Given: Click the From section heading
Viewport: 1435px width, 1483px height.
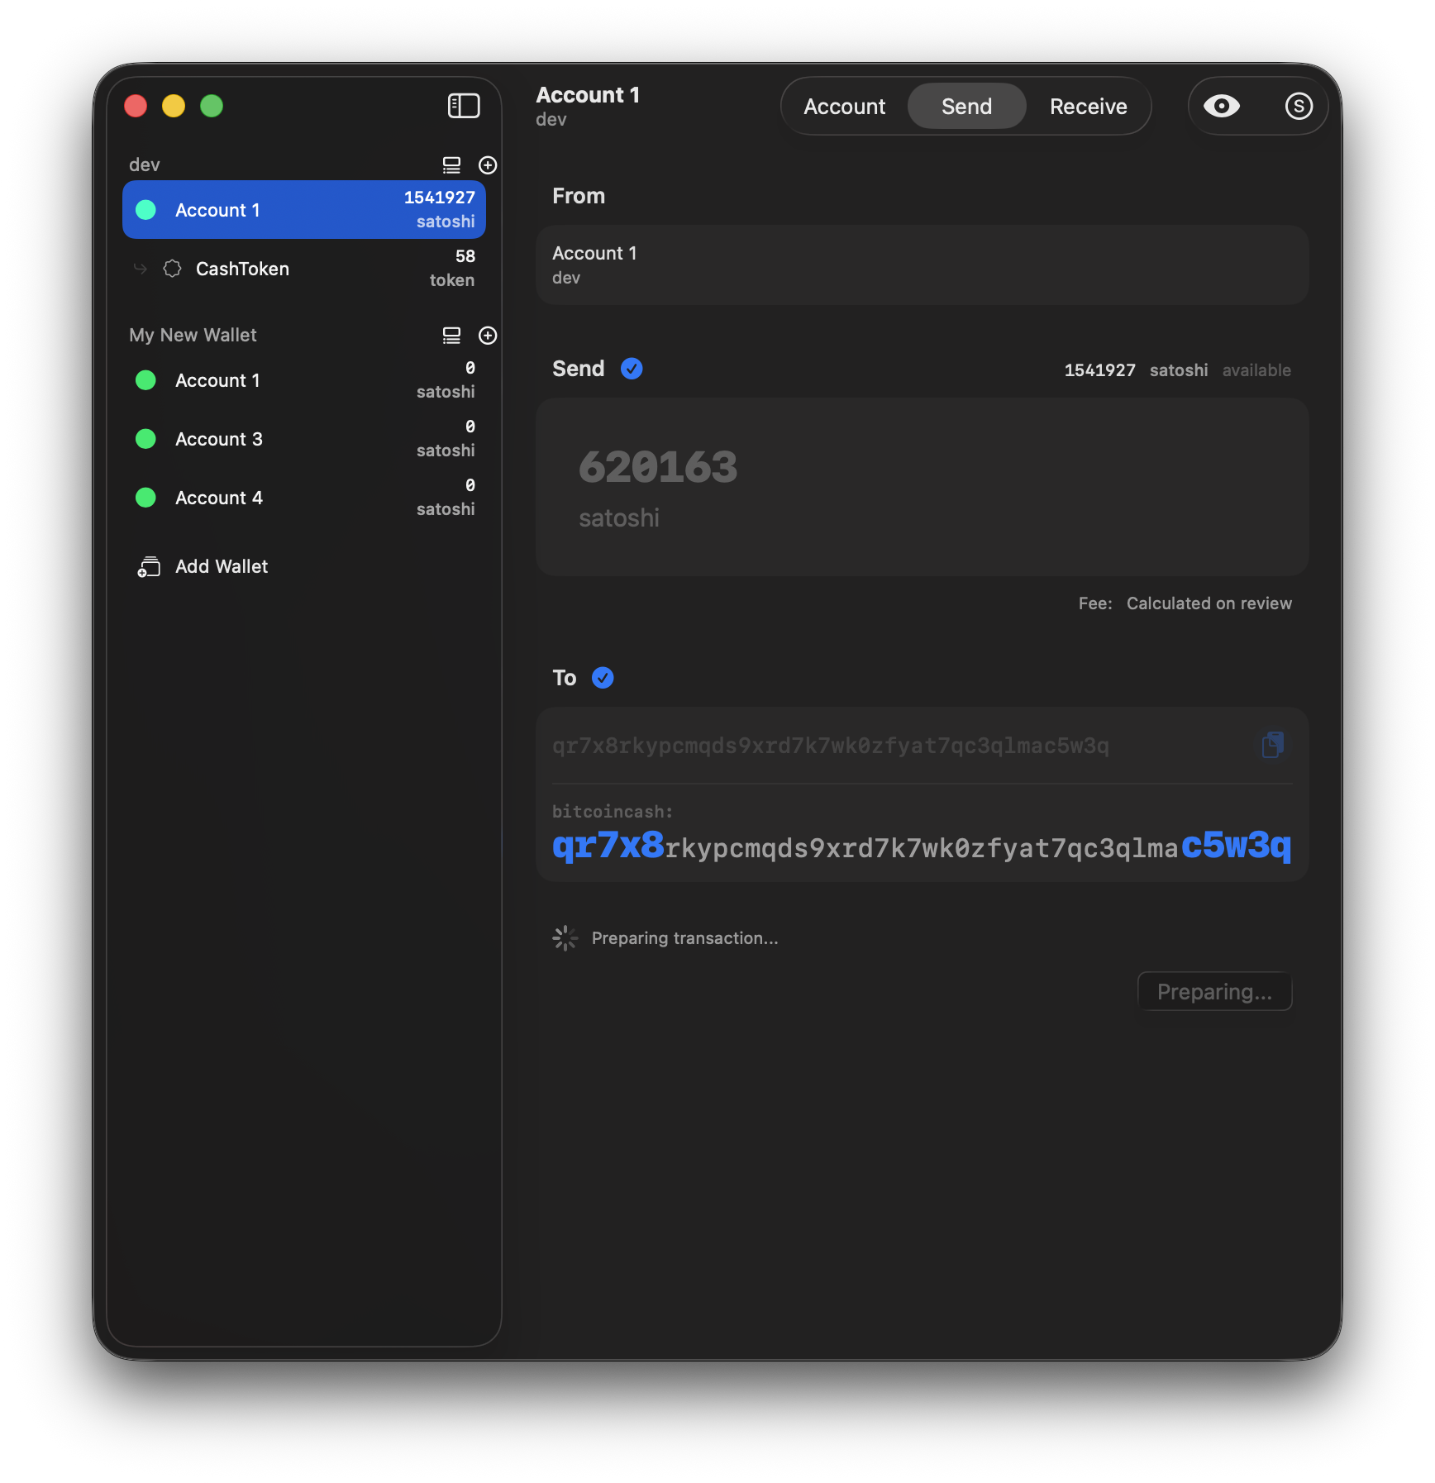Looking at the screenshot, I should [579, 196].
